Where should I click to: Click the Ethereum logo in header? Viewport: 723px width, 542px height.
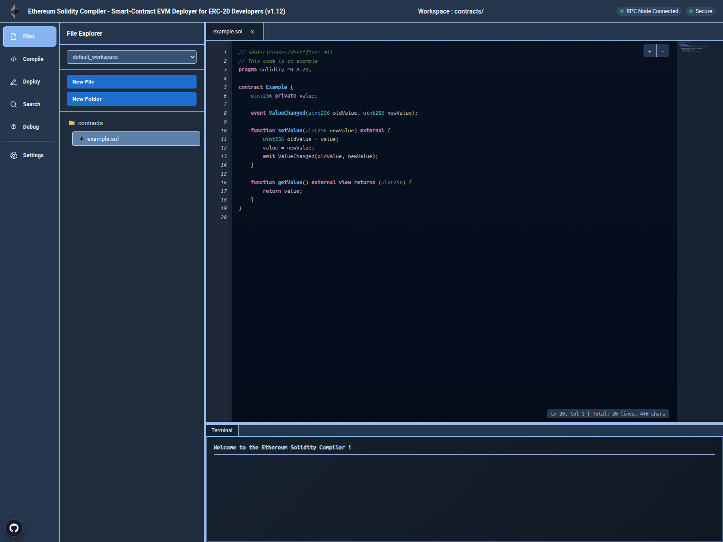(x=15, y=11)
